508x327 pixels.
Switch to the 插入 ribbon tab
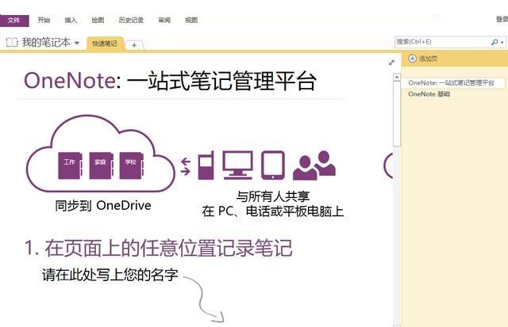pyautogui.click(x=71, y=21)
